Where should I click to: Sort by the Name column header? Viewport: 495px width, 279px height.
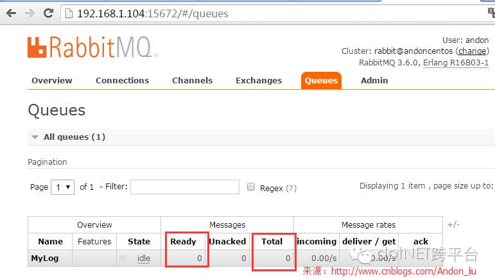tap(50, 242)
